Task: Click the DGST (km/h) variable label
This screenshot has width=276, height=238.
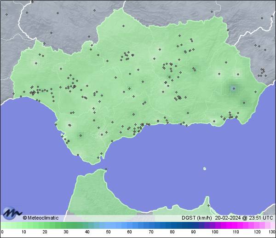Action: click(196, 218)
